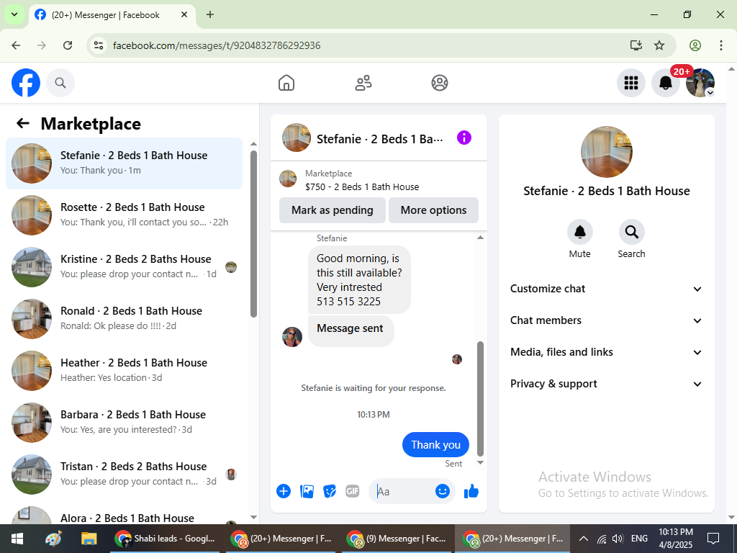Choose a sticker in the composer
Viewport: 737px width, 553px height.
(330, 491)
